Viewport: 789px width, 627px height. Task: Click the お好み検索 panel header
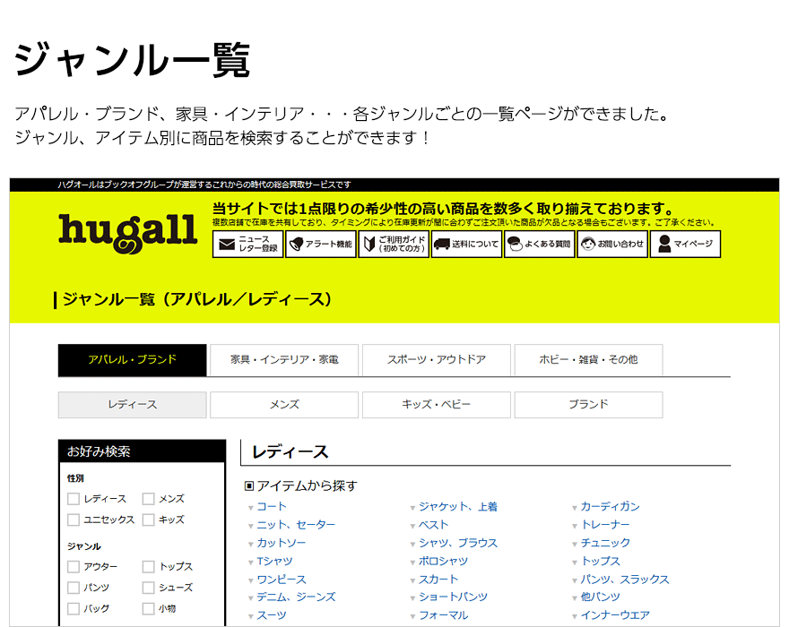[142, 451]
